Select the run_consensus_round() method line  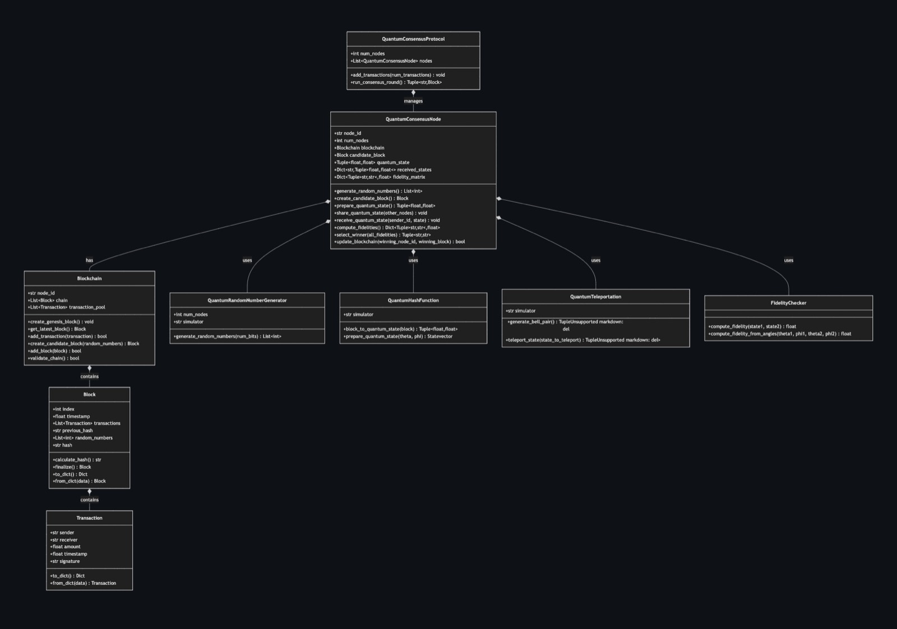[396, 82]
